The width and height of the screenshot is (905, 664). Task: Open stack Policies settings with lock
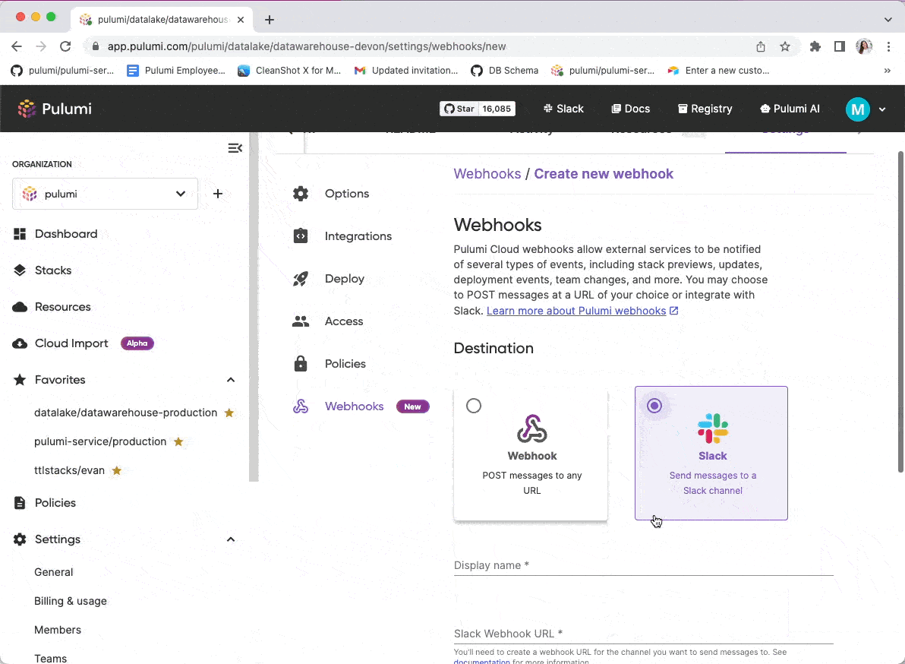[345, 364]
